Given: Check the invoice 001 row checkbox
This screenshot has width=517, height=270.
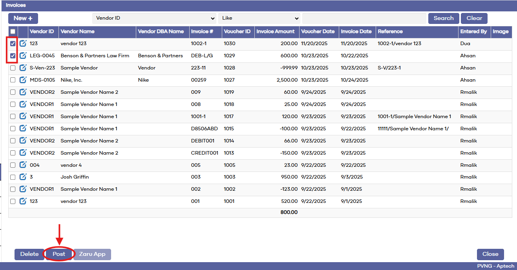Looking at the screenshot, I should click(13, 201).
